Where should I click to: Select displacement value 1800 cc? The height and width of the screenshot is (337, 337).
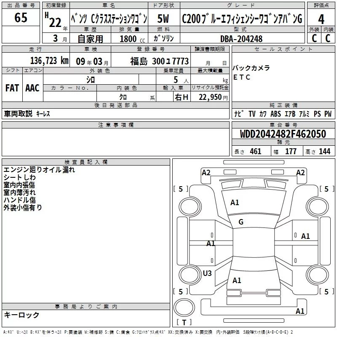(132, 39)
